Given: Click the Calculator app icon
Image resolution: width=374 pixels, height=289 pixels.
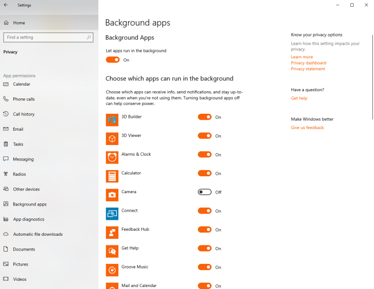Looking at the screenshot, I should coord(112,176).
